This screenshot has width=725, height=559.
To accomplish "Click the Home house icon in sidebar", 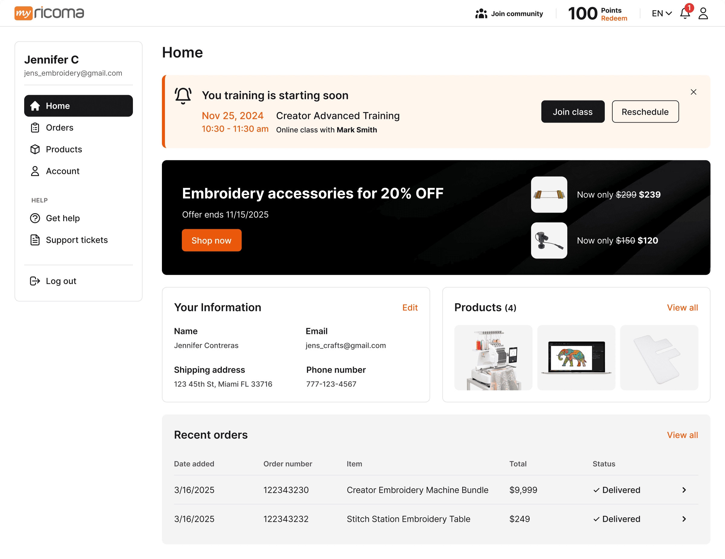I will (35, 106).
